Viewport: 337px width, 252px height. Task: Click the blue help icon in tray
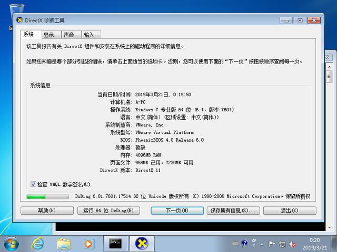[244, 243]
